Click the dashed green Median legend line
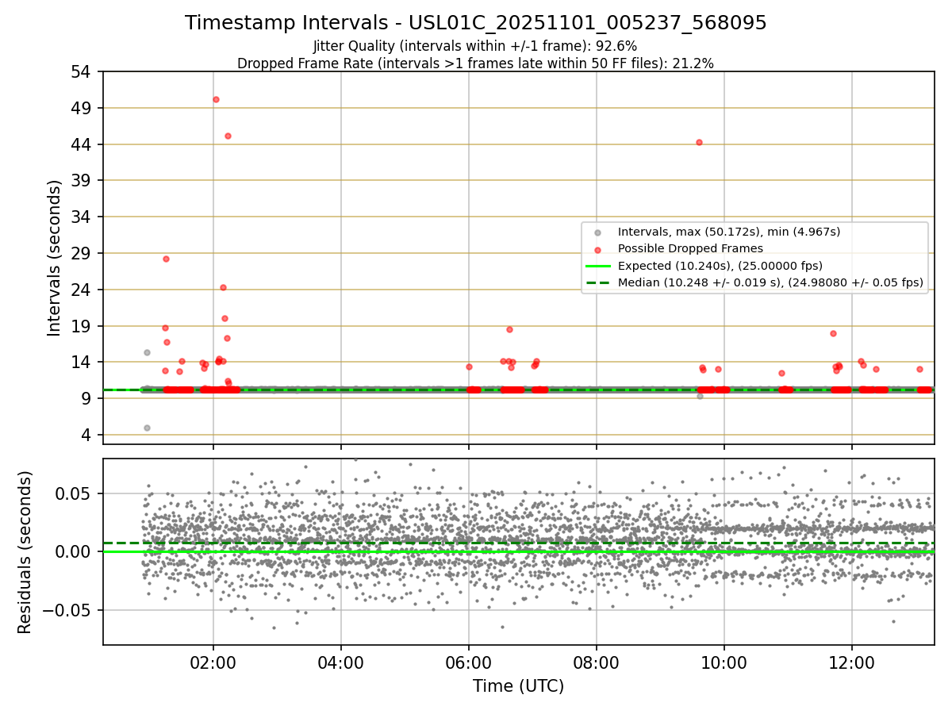This screenshot has width=952, height=714. 598,282
